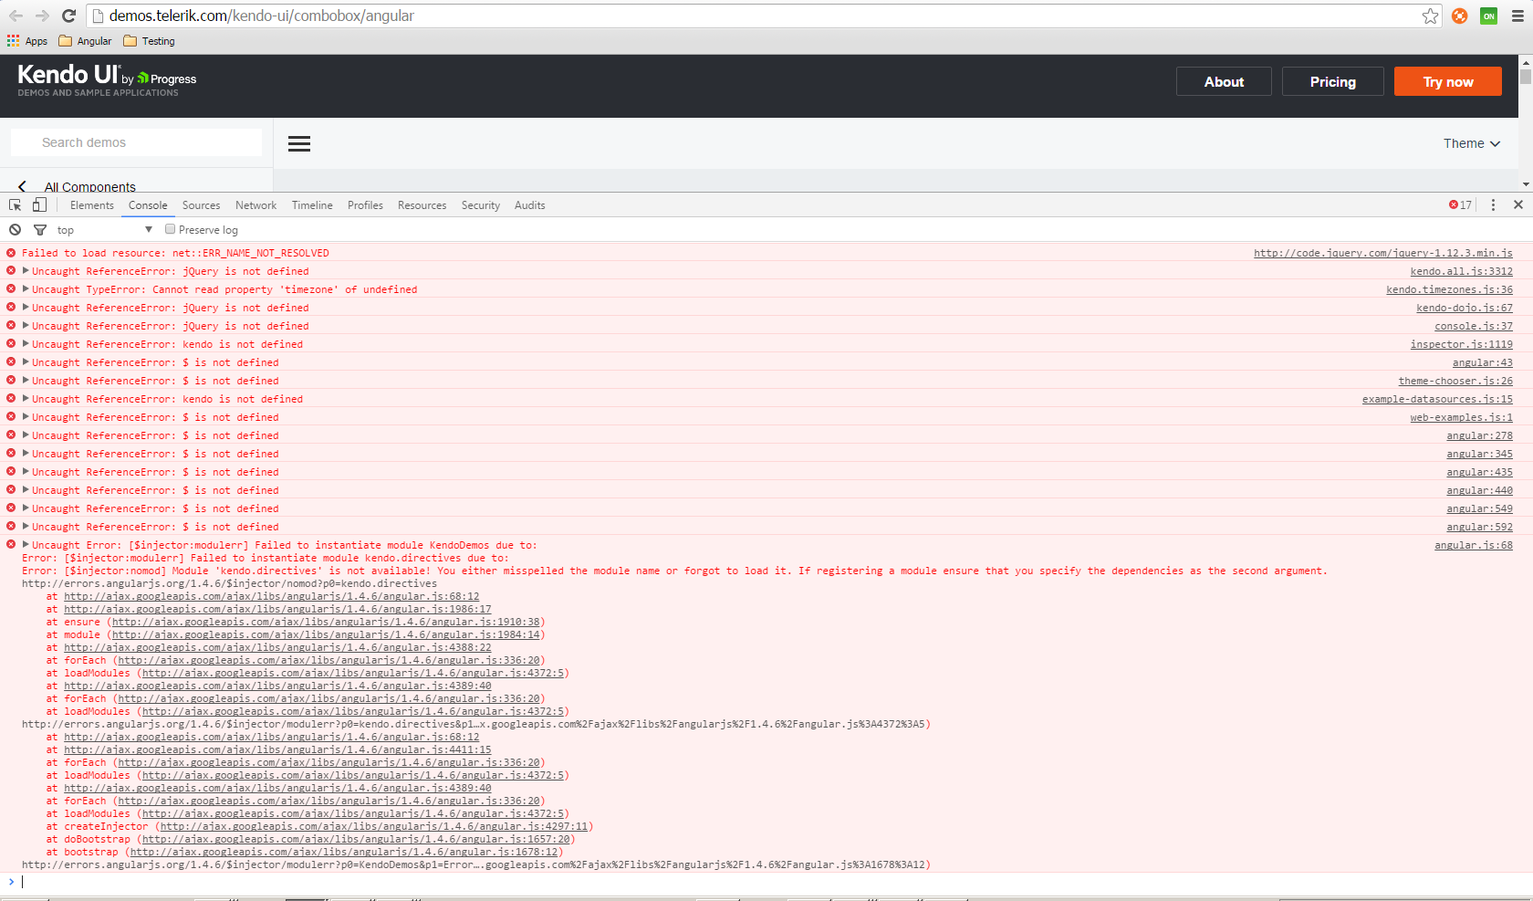1533x901 pixels.
Task: Click the page vertical scrollbar up arrow
Action: [1526, 62]
